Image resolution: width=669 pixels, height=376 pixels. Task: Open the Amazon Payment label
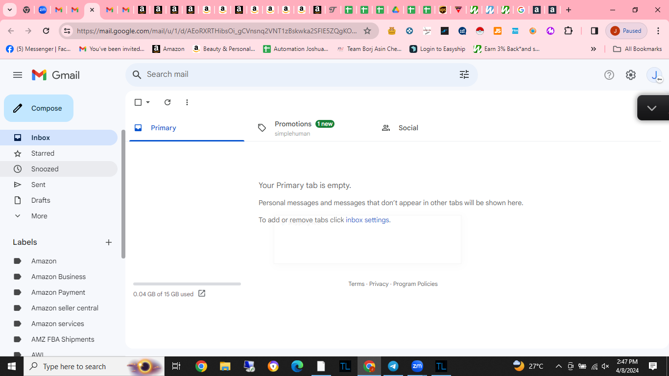(x=59, y=292)
